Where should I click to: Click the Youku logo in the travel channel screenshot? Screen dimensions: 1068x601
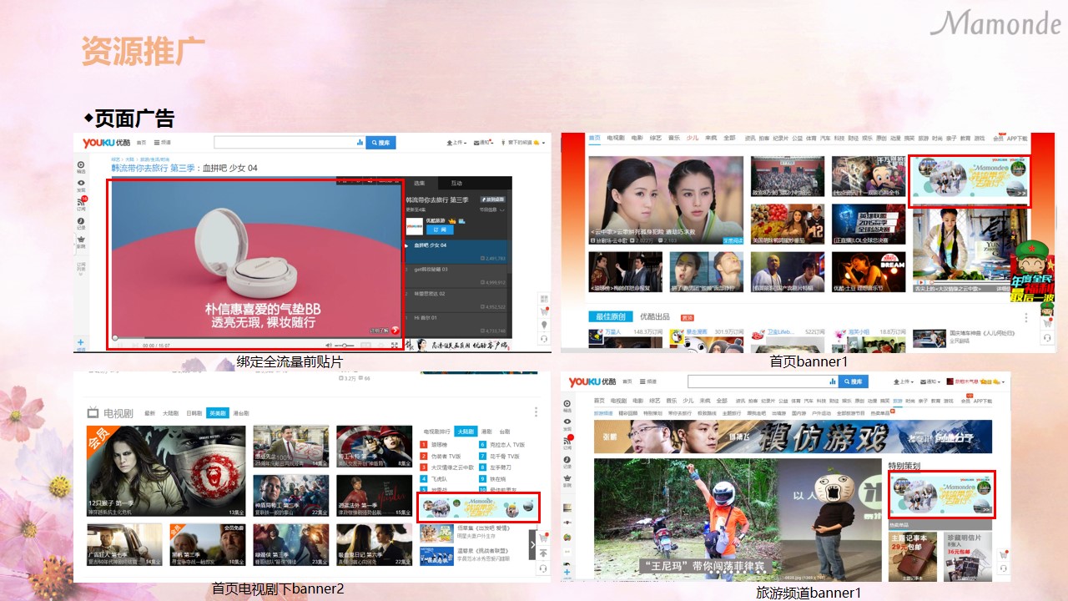(592, 381)
